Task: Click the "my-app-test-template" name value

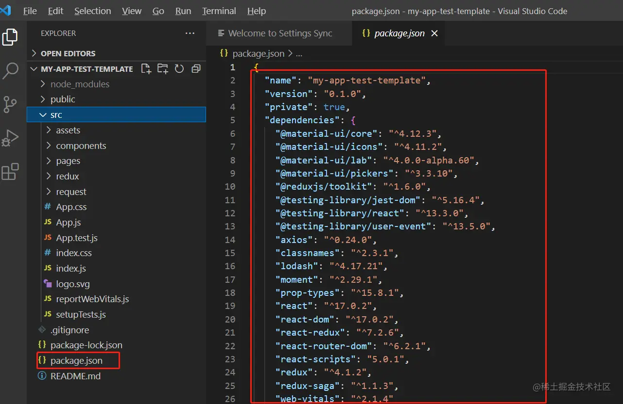Action: (x=366, y=80)
